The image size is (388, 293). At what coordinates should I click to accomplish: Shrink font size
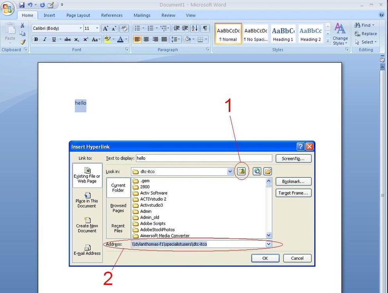click(114, 28)
